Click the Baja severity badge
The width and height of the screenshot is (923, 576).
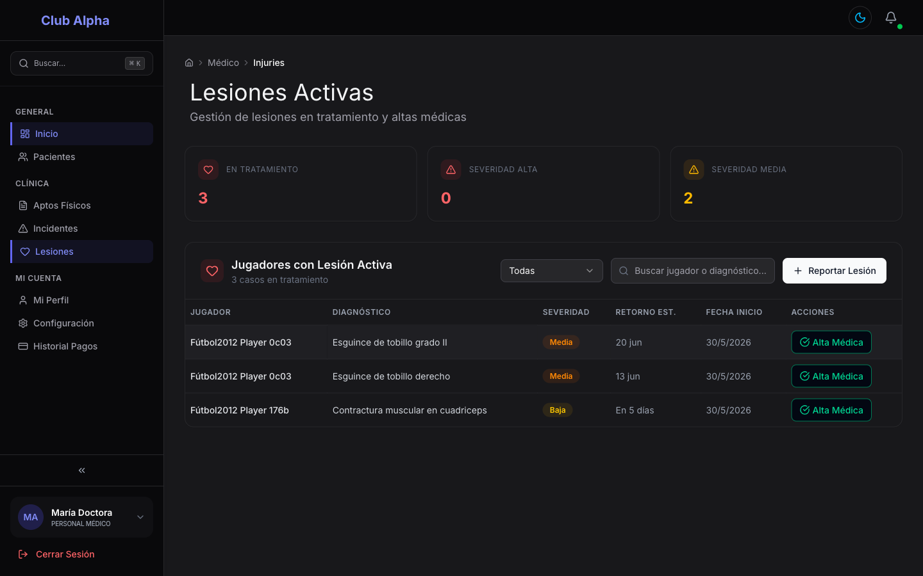click(x=558, y=410)
